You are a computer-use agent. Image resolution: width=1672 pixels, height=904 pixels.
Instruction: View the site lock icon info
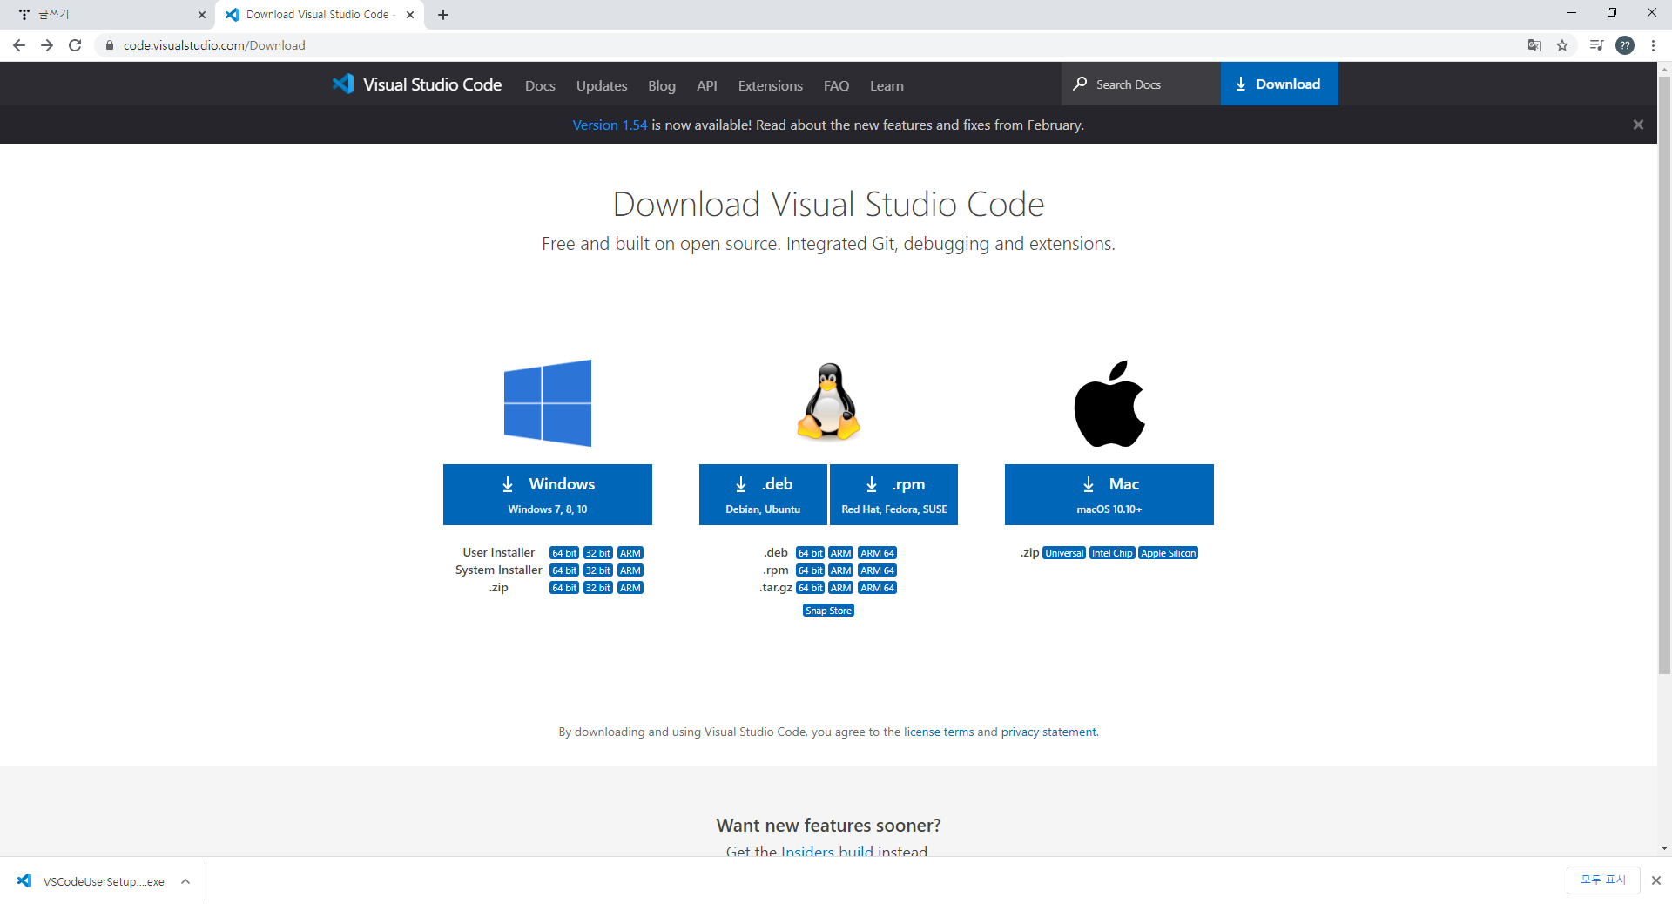click(x=110, y=45)
